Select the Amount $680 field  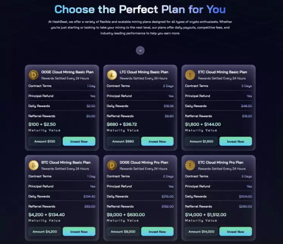click(123, 141)
